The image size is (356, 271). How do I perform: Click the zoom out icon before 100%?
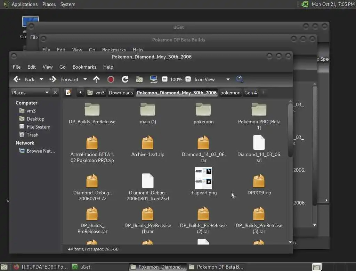coord(165,79)
